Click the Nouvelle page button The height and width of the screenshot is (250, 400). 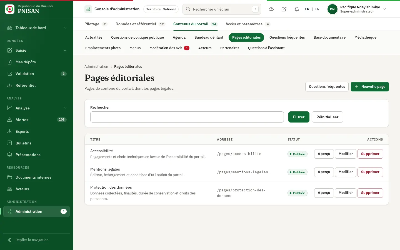point(370,87)
